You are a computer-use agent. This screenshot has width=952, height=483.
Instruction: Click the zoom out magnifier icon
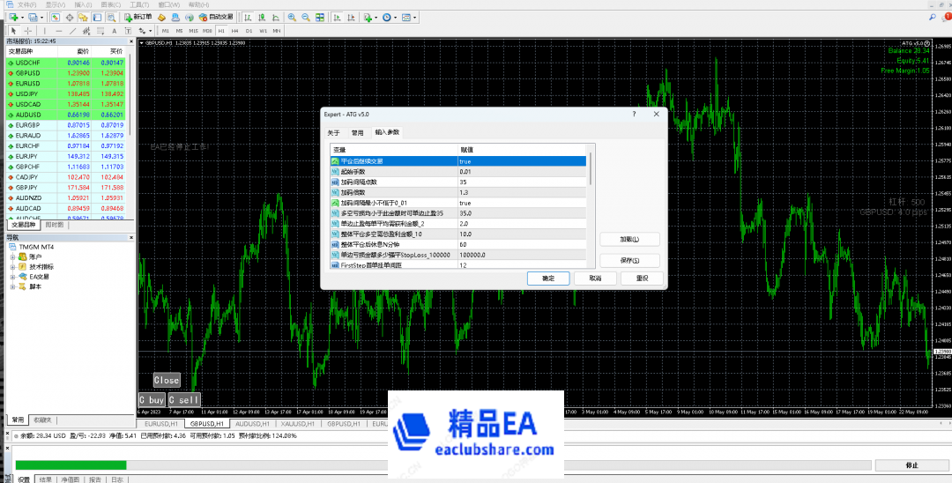point(305,17)
